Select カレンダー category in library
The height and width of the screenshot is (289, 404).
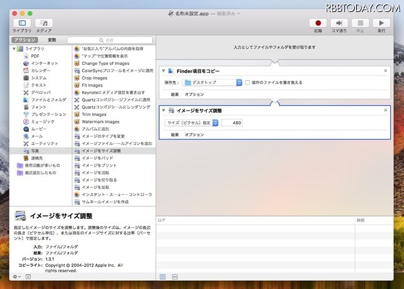tap(40, 70)
